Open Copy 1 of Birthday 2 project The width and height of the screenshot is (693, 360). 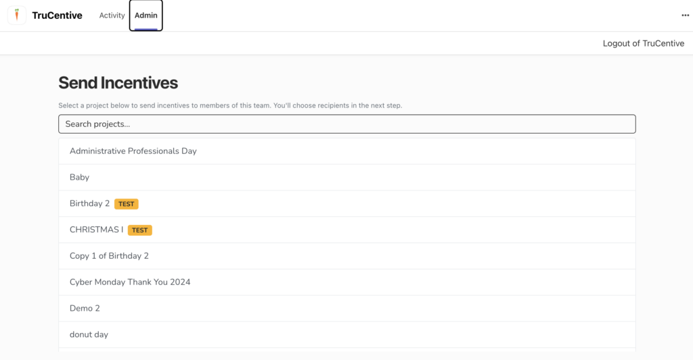[109, 256]
